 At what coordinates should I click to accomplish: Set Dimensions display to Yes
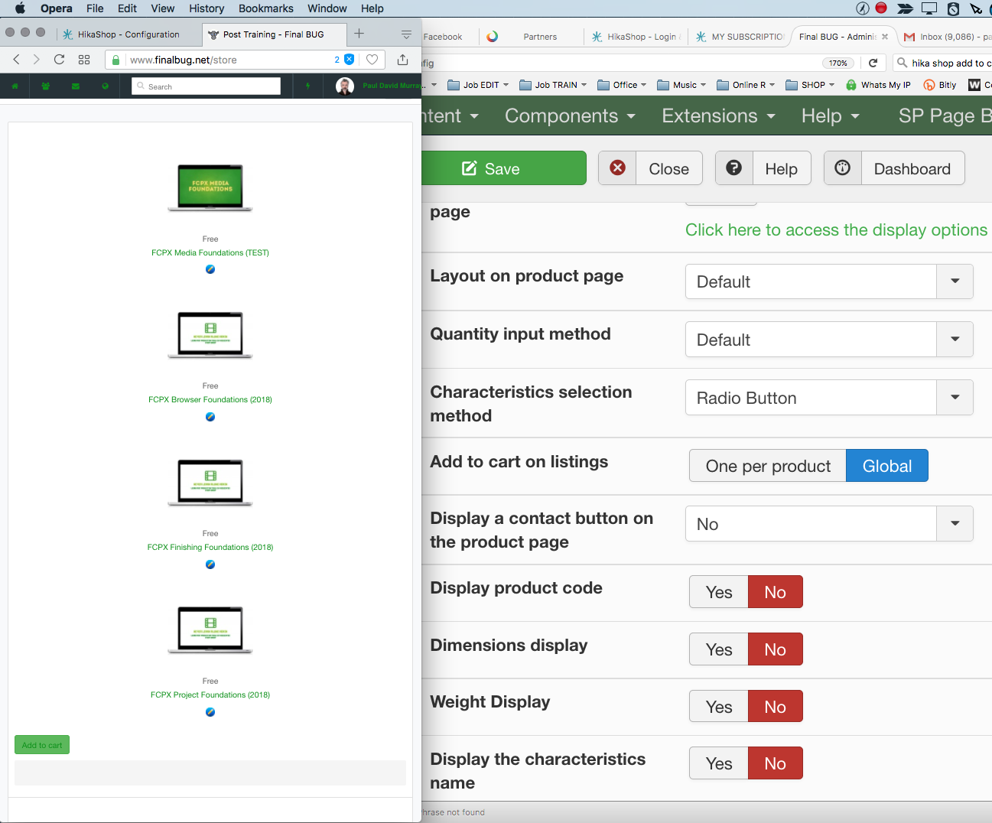[x=719, y=649]
